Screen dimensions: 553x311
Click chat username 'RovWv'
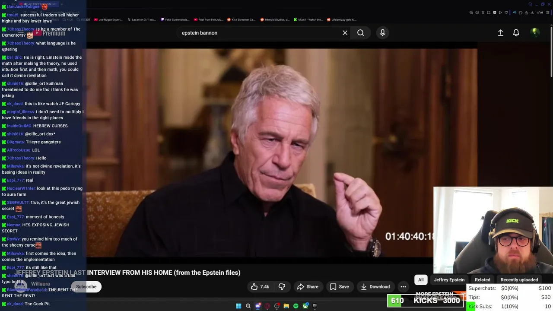(13, 239)
